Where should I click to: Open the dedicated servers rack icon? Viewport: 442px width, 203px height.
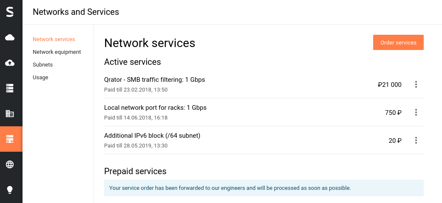(x=10, y=88)
